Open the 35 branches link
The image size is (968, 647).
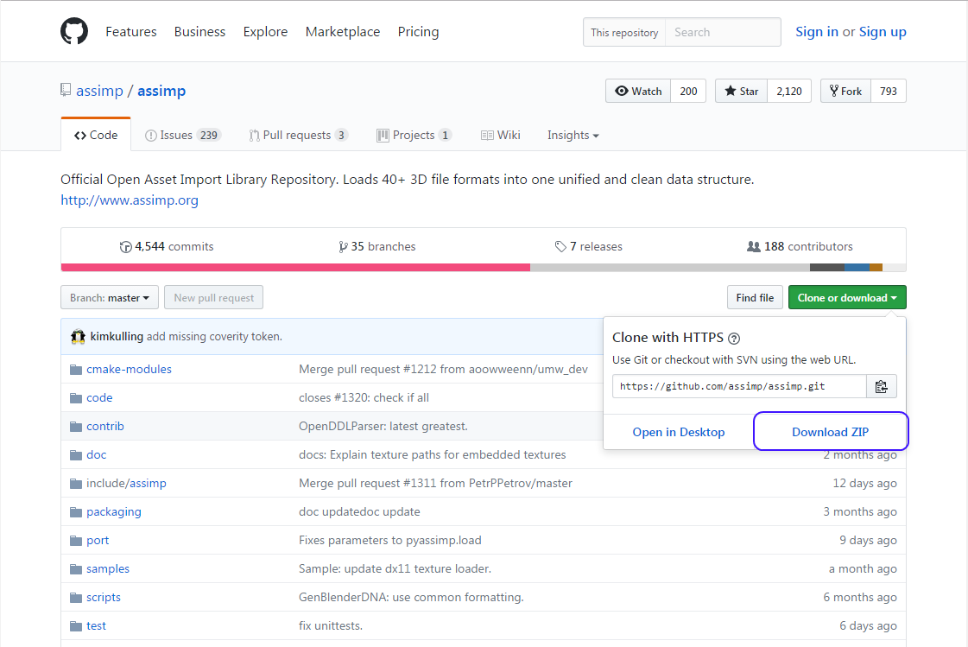(377, 246)
